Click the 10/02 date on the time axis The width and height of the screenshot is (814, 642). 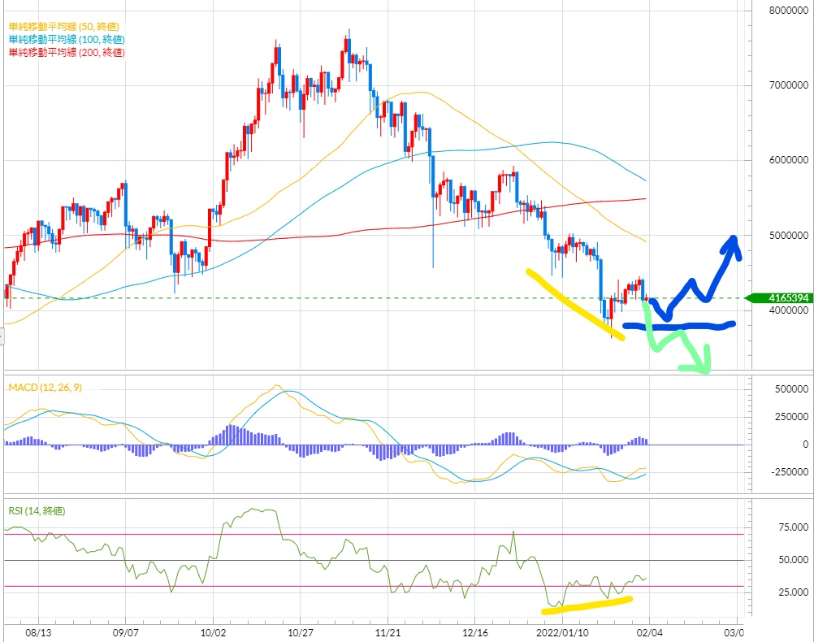tap(212, 631)
